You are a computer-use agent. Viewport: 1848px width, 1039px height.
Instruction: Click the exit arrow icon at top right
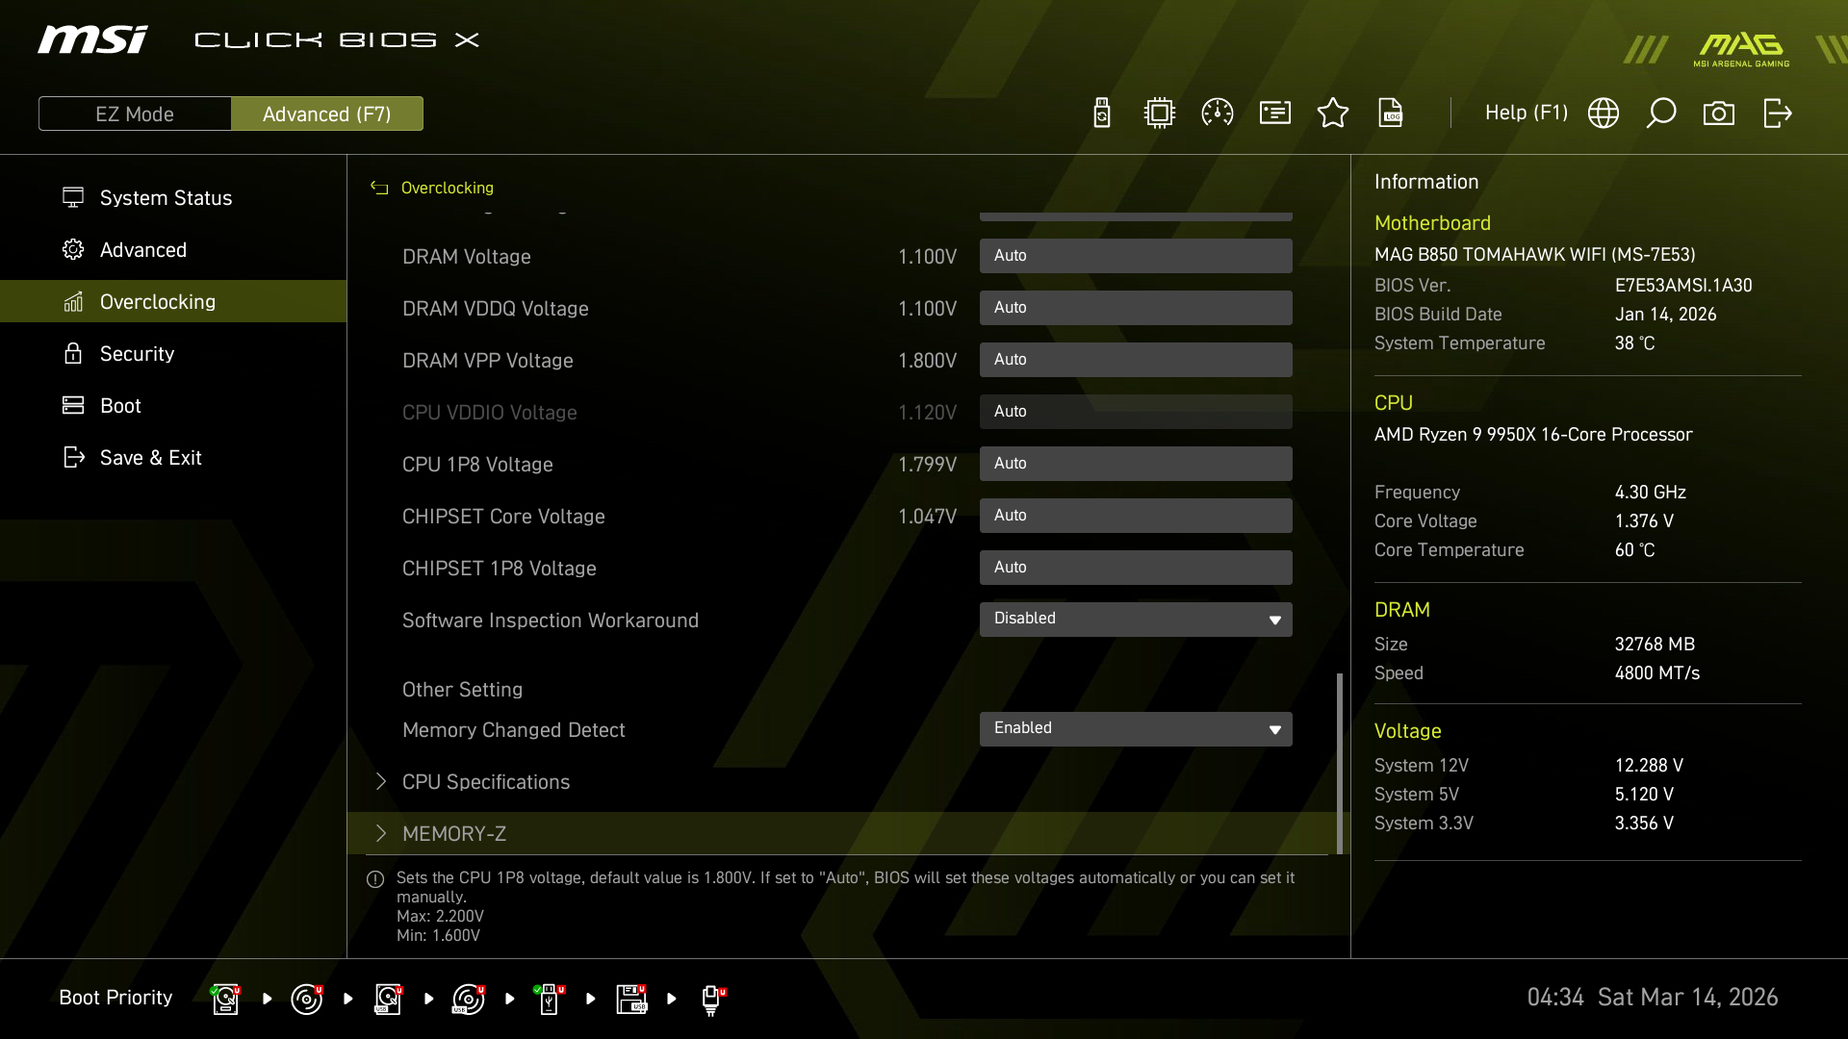(1777, 114)
